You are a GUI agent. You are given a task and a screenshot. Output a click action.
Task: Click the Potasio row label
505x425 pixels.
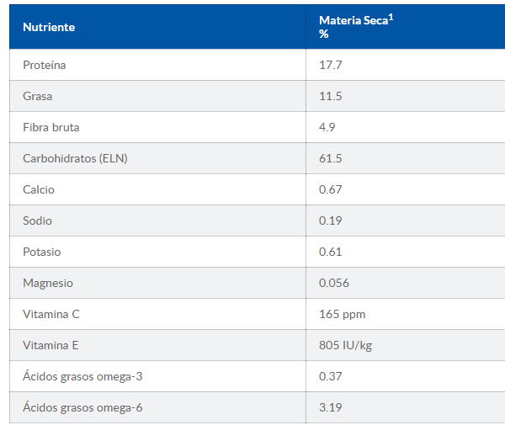42,252
